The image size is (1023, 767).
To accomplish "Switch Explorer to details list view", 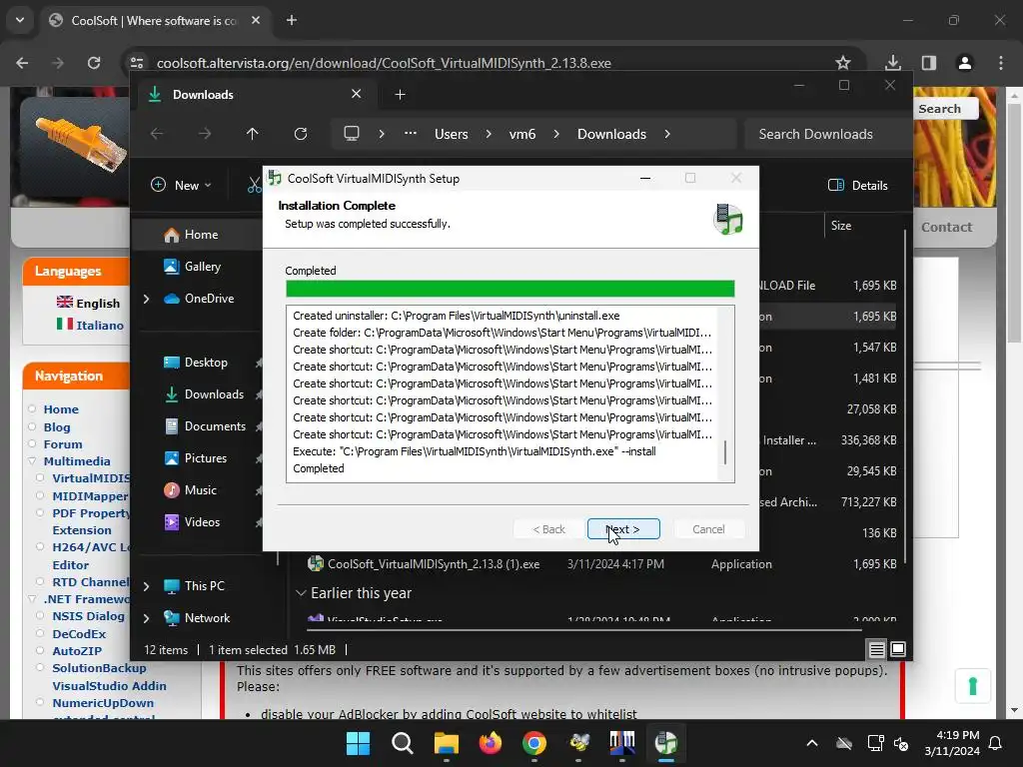I will tap(876, 649).
